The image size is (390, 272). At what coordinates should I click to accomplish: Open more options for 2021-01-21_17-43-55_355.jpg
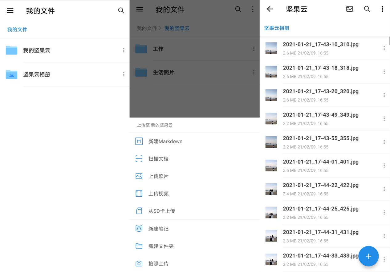pos(384,142)
